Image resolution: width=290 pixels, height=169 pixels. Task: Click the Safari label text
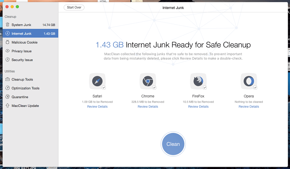[x=97, y=96]
